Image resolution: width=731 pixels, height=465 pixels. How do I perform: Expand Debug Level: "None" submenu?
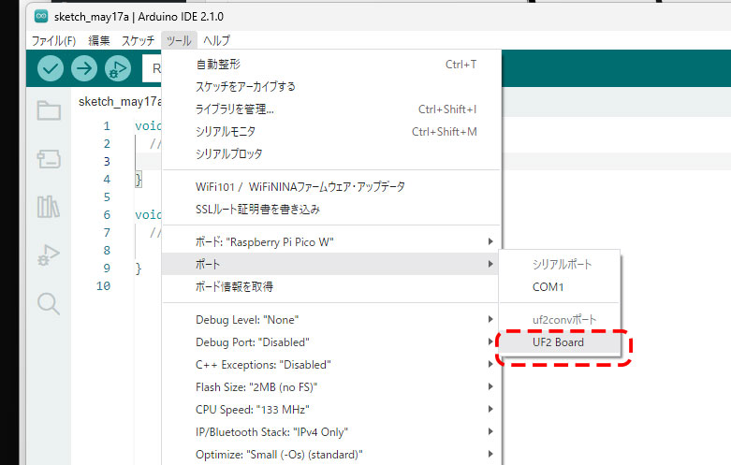point(331,320)
